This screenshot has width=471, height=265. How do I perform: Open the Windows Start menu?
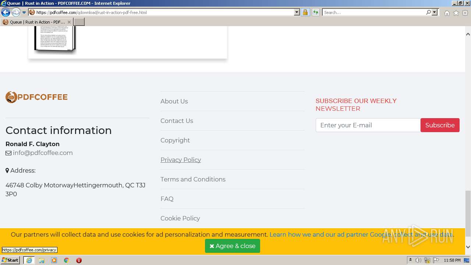10,260
